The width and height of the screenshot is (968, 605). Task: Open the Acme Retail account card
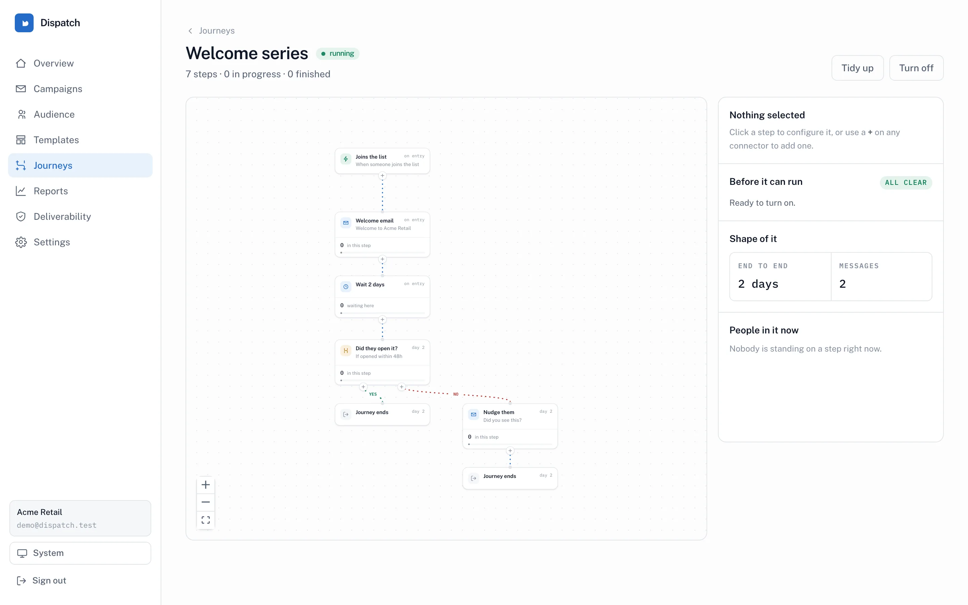pos(80,518)
